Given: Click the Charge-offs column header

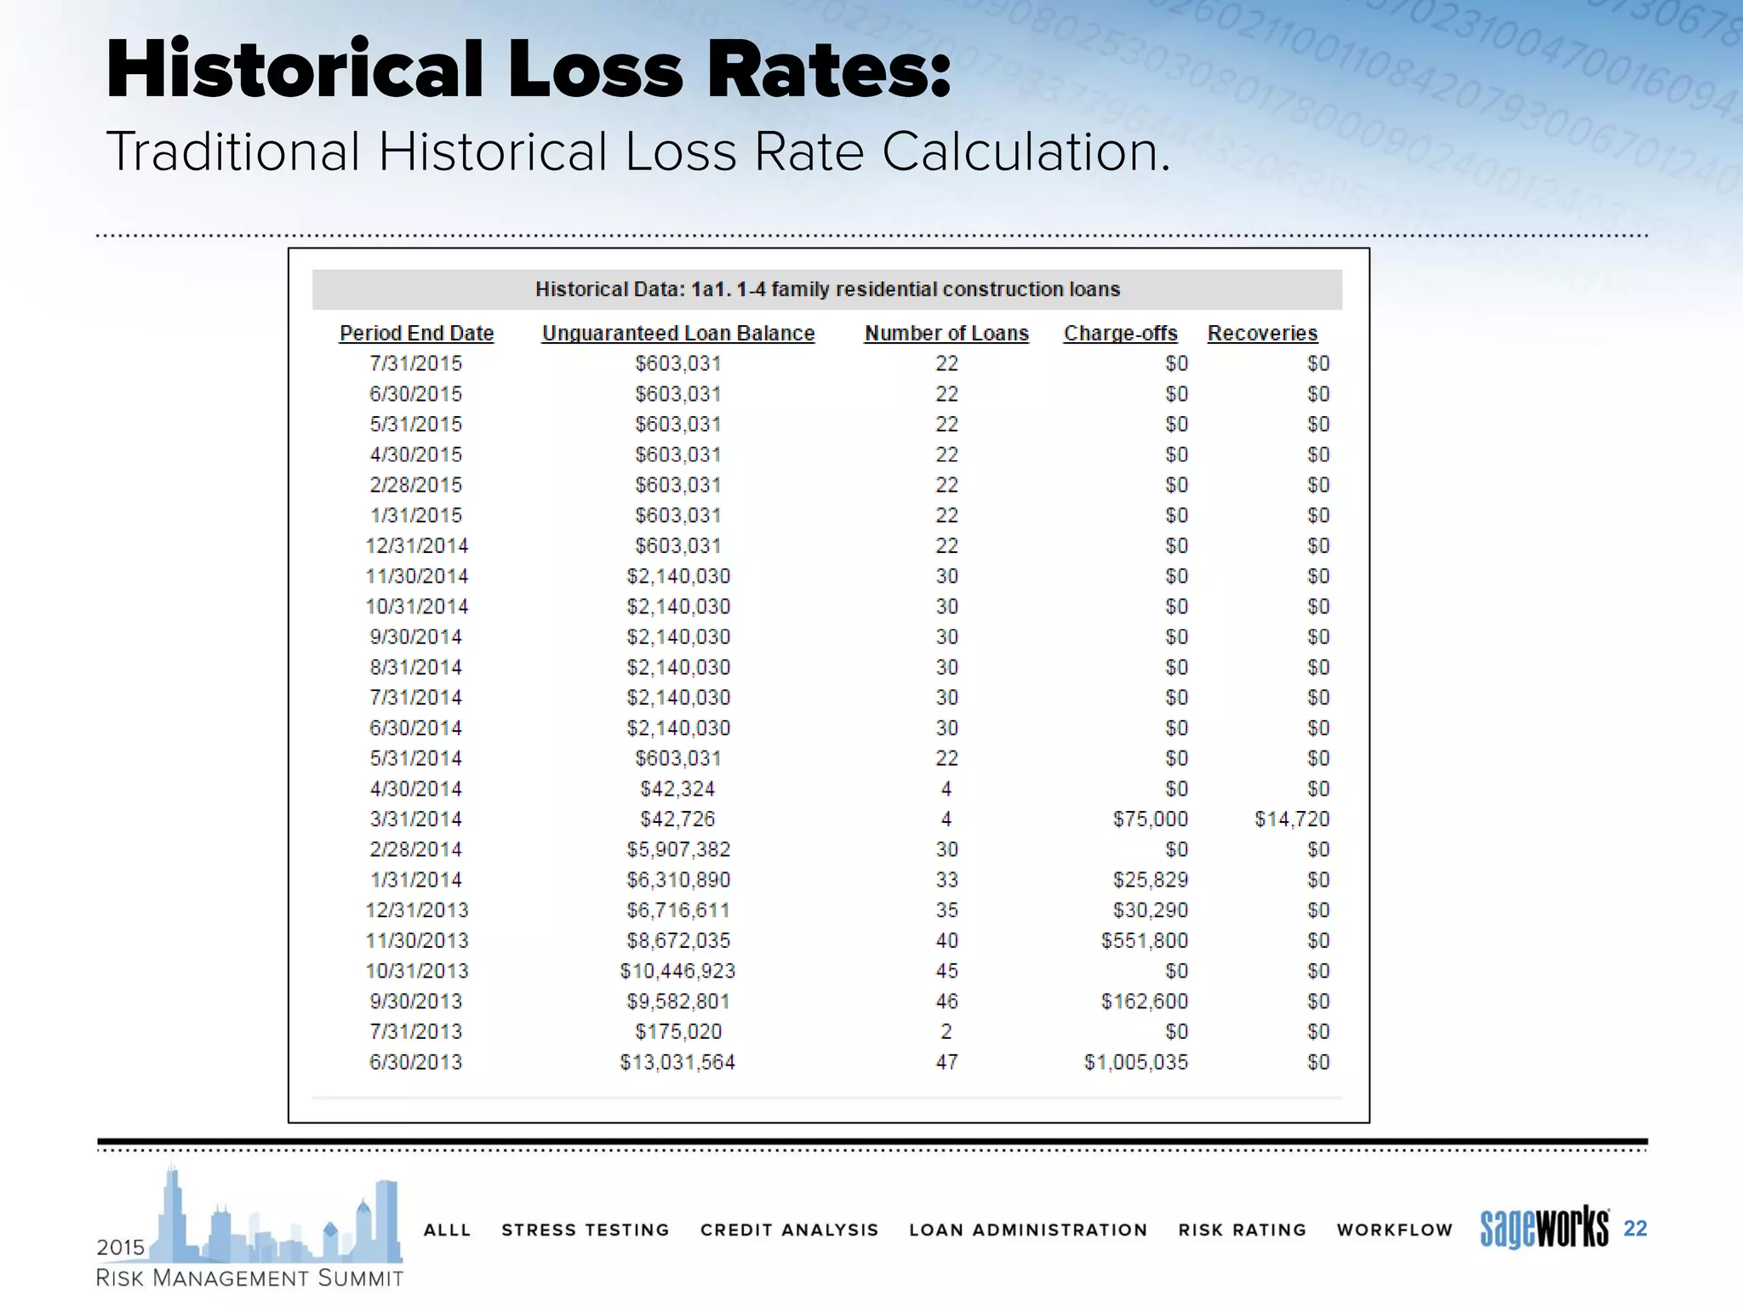Looking at the screenshot, I should [x=1120, y=334].
